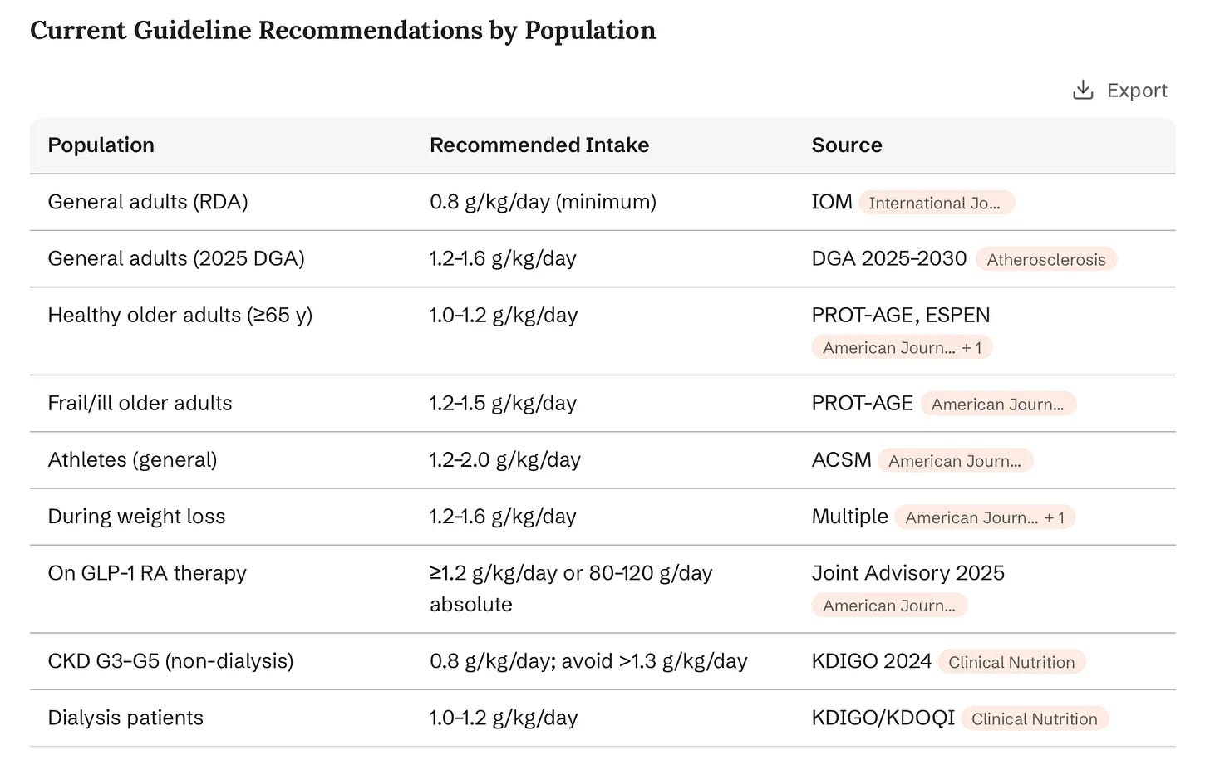
Task: Click the Current Guideline Recommendations heading
Action: 342,30
